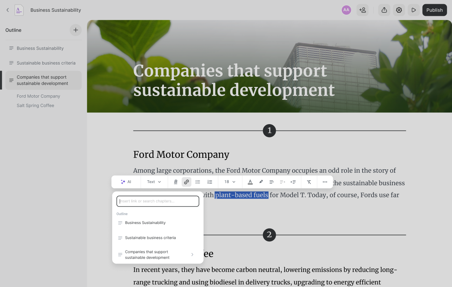The width and height of the screenshot is (452, 287).
Task: Toggle bulleted list formatting
Action: pos(198,182)
